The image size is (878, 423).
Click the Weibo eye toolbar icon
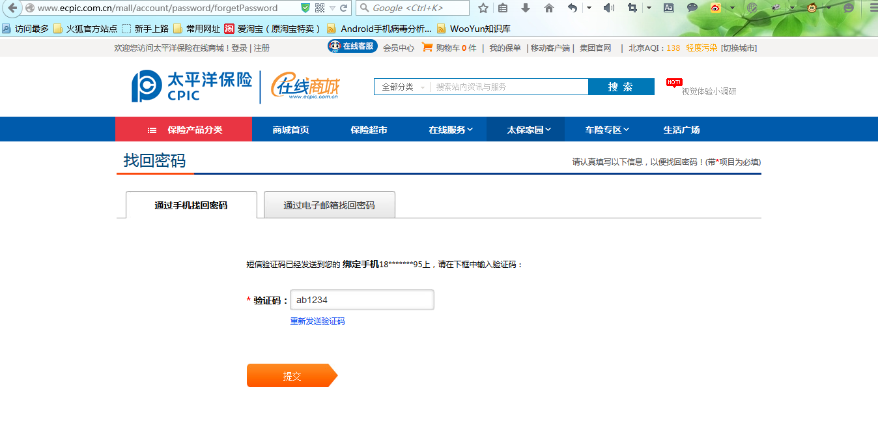coord(716,8)
